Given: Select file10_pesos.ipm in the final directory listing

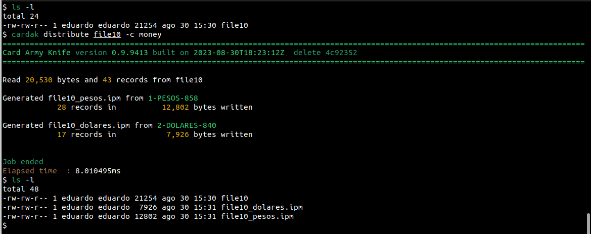Looking at the screenshot, I should [257, 217].
